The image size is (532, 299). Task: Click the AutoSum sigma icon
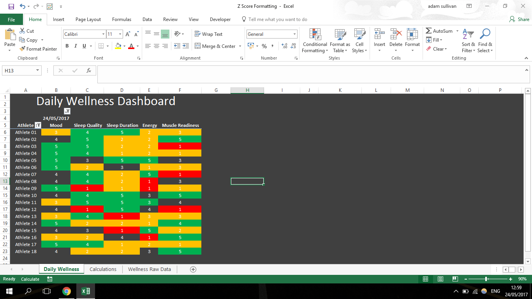(429, 31)
